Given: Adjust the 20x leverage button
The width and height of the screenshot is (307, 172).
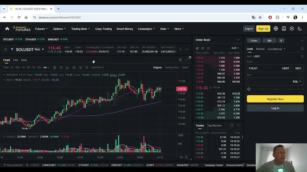Looking at the screenshot, I should pyautogui.click(x=270, y=40).
